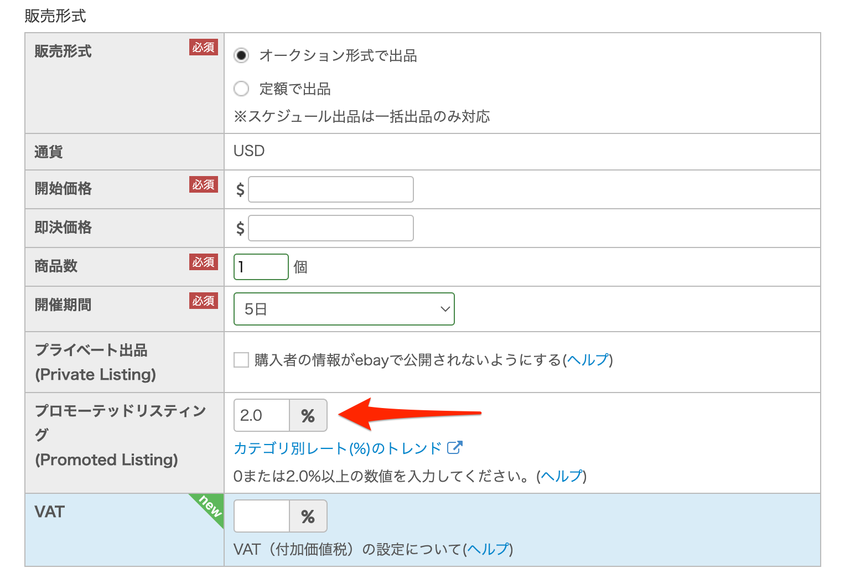Click the Promoted Listing rate field
This screenshot has width=850, height=578.
coord(262,415)
